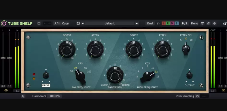Click the output L fader handle

[220, 58]
